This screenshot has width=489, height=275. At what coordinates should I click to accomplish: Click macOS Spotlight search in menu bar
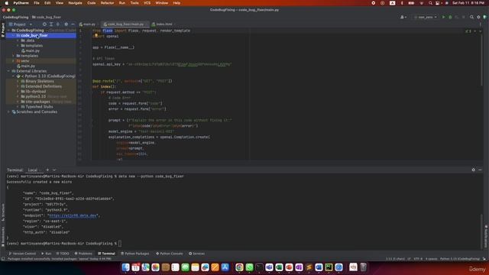430,3
